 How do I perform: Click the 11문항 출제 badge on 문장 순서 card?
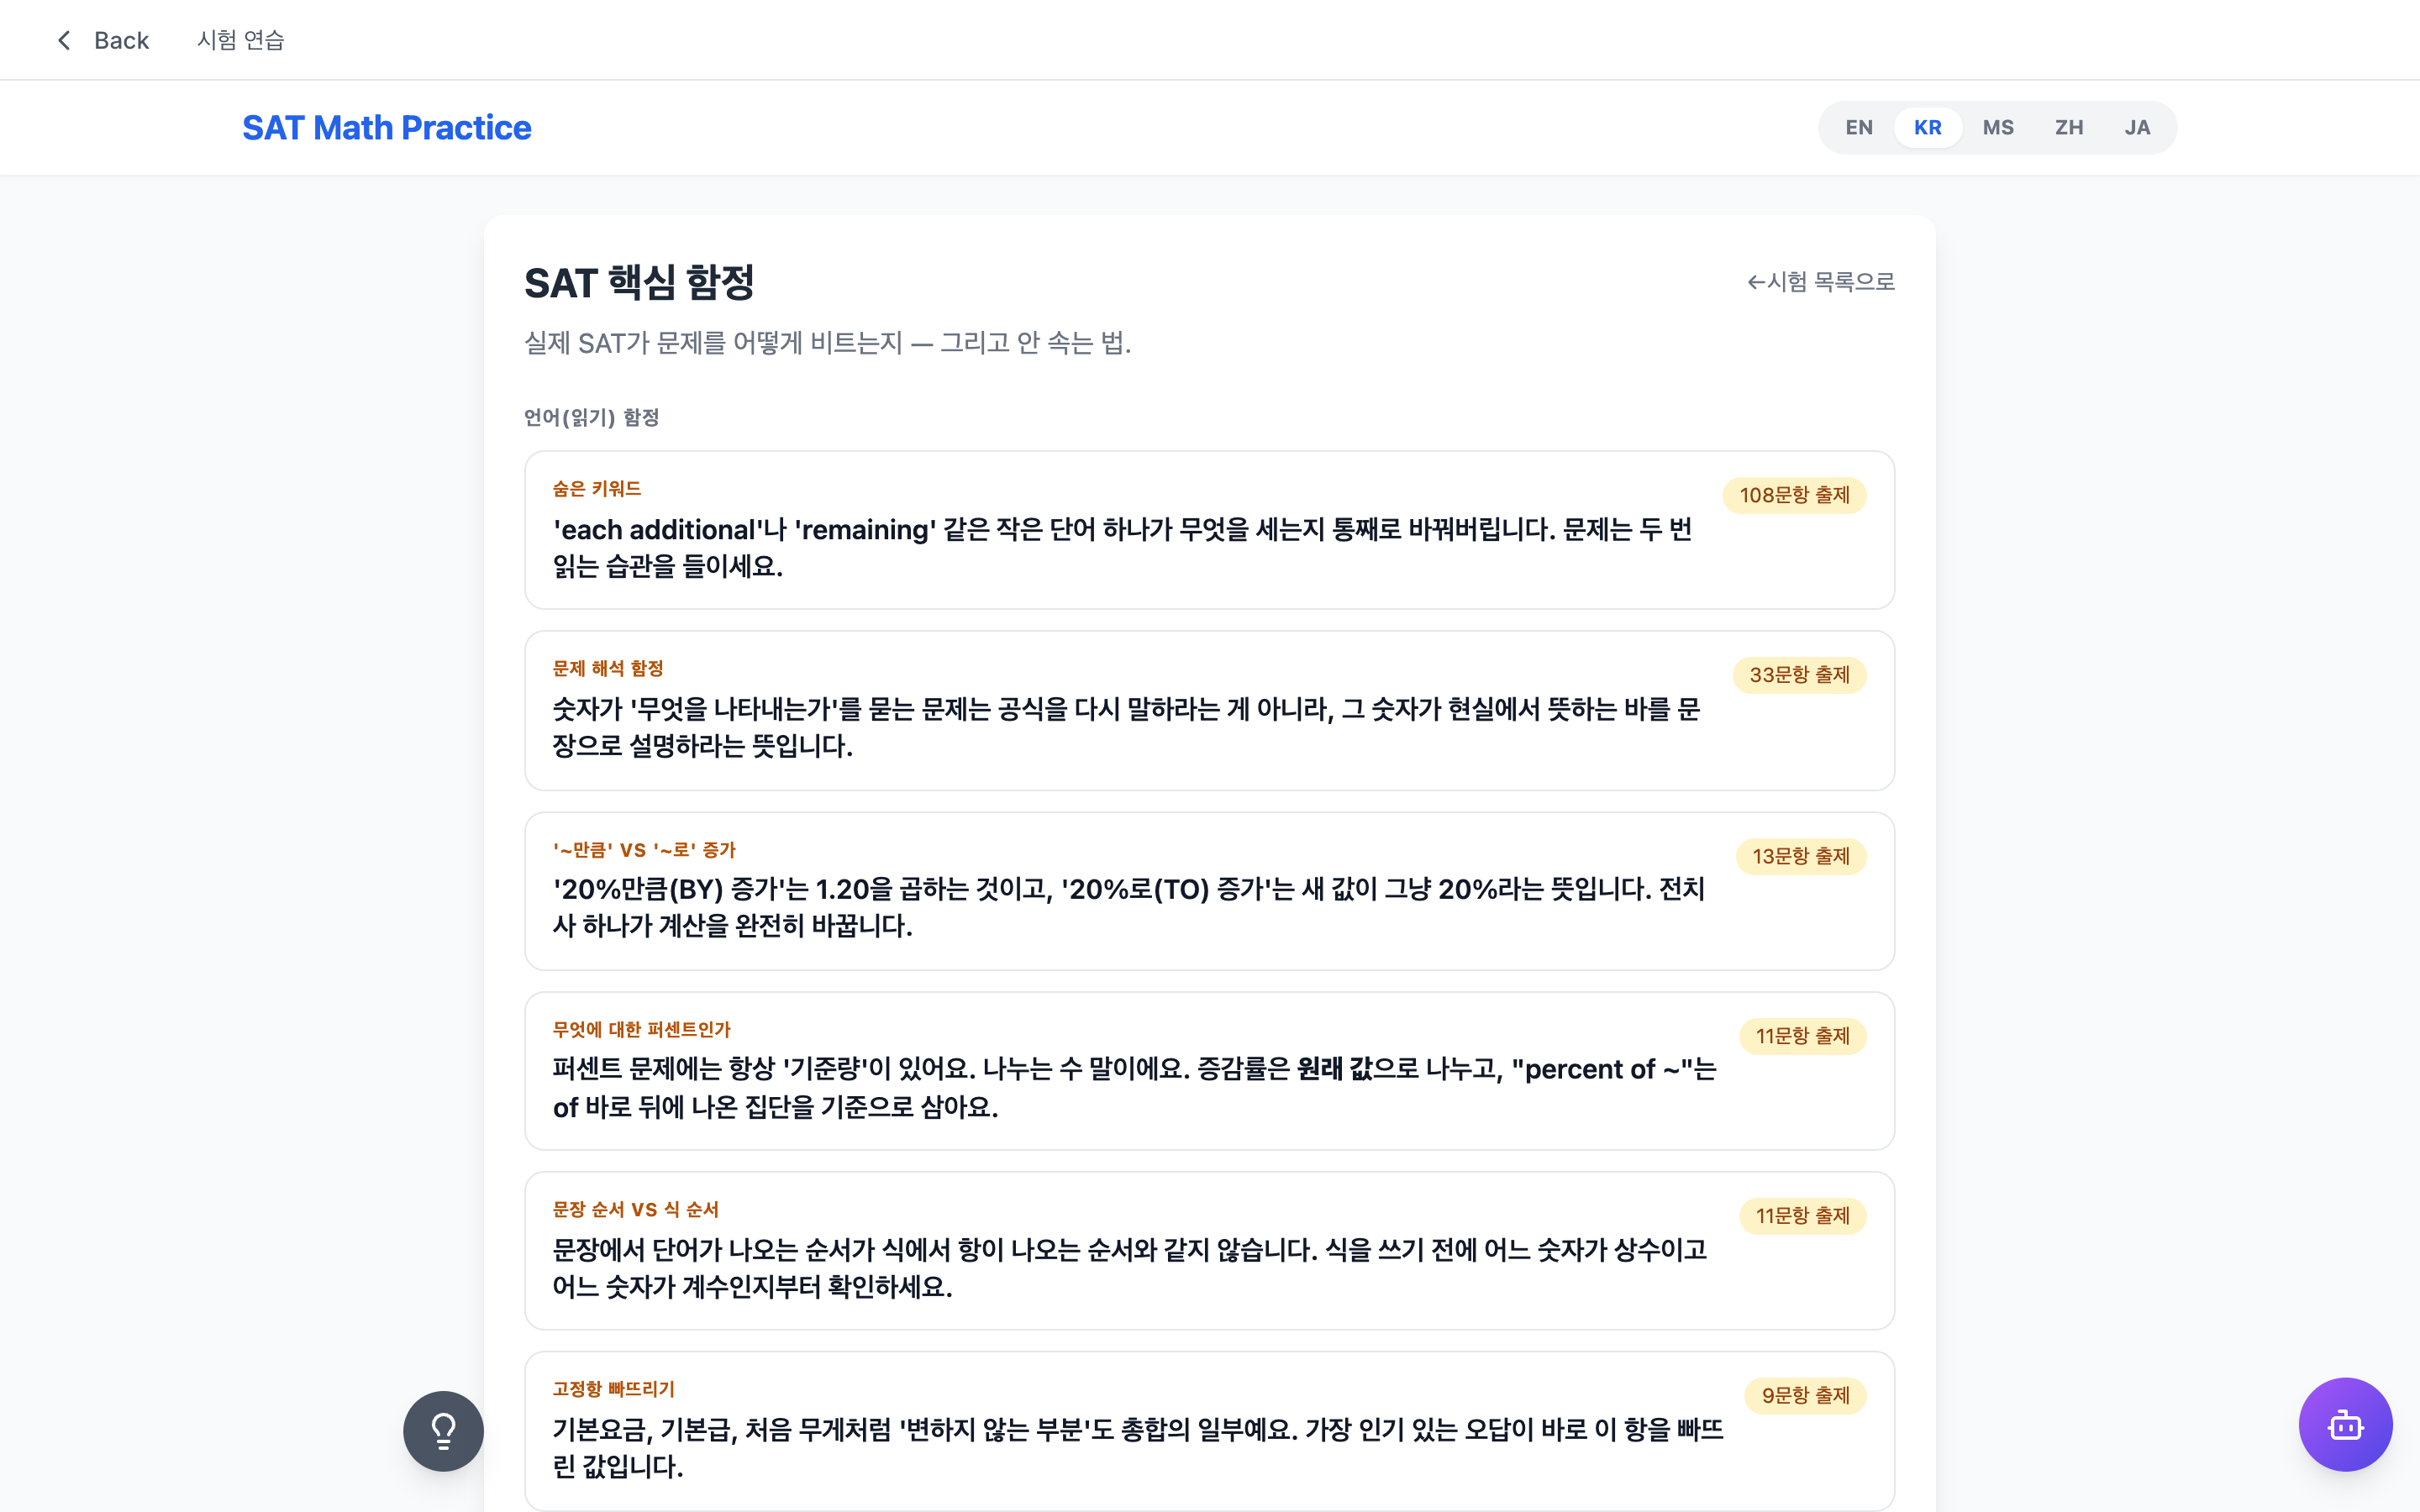tap(1802, 1216)
